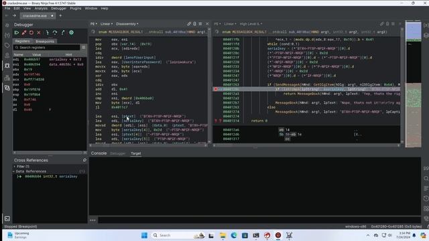Open the PE dropdown in disassembly pane
The height and width of the screenshot is (241, 429).
(x=94, y=24)
